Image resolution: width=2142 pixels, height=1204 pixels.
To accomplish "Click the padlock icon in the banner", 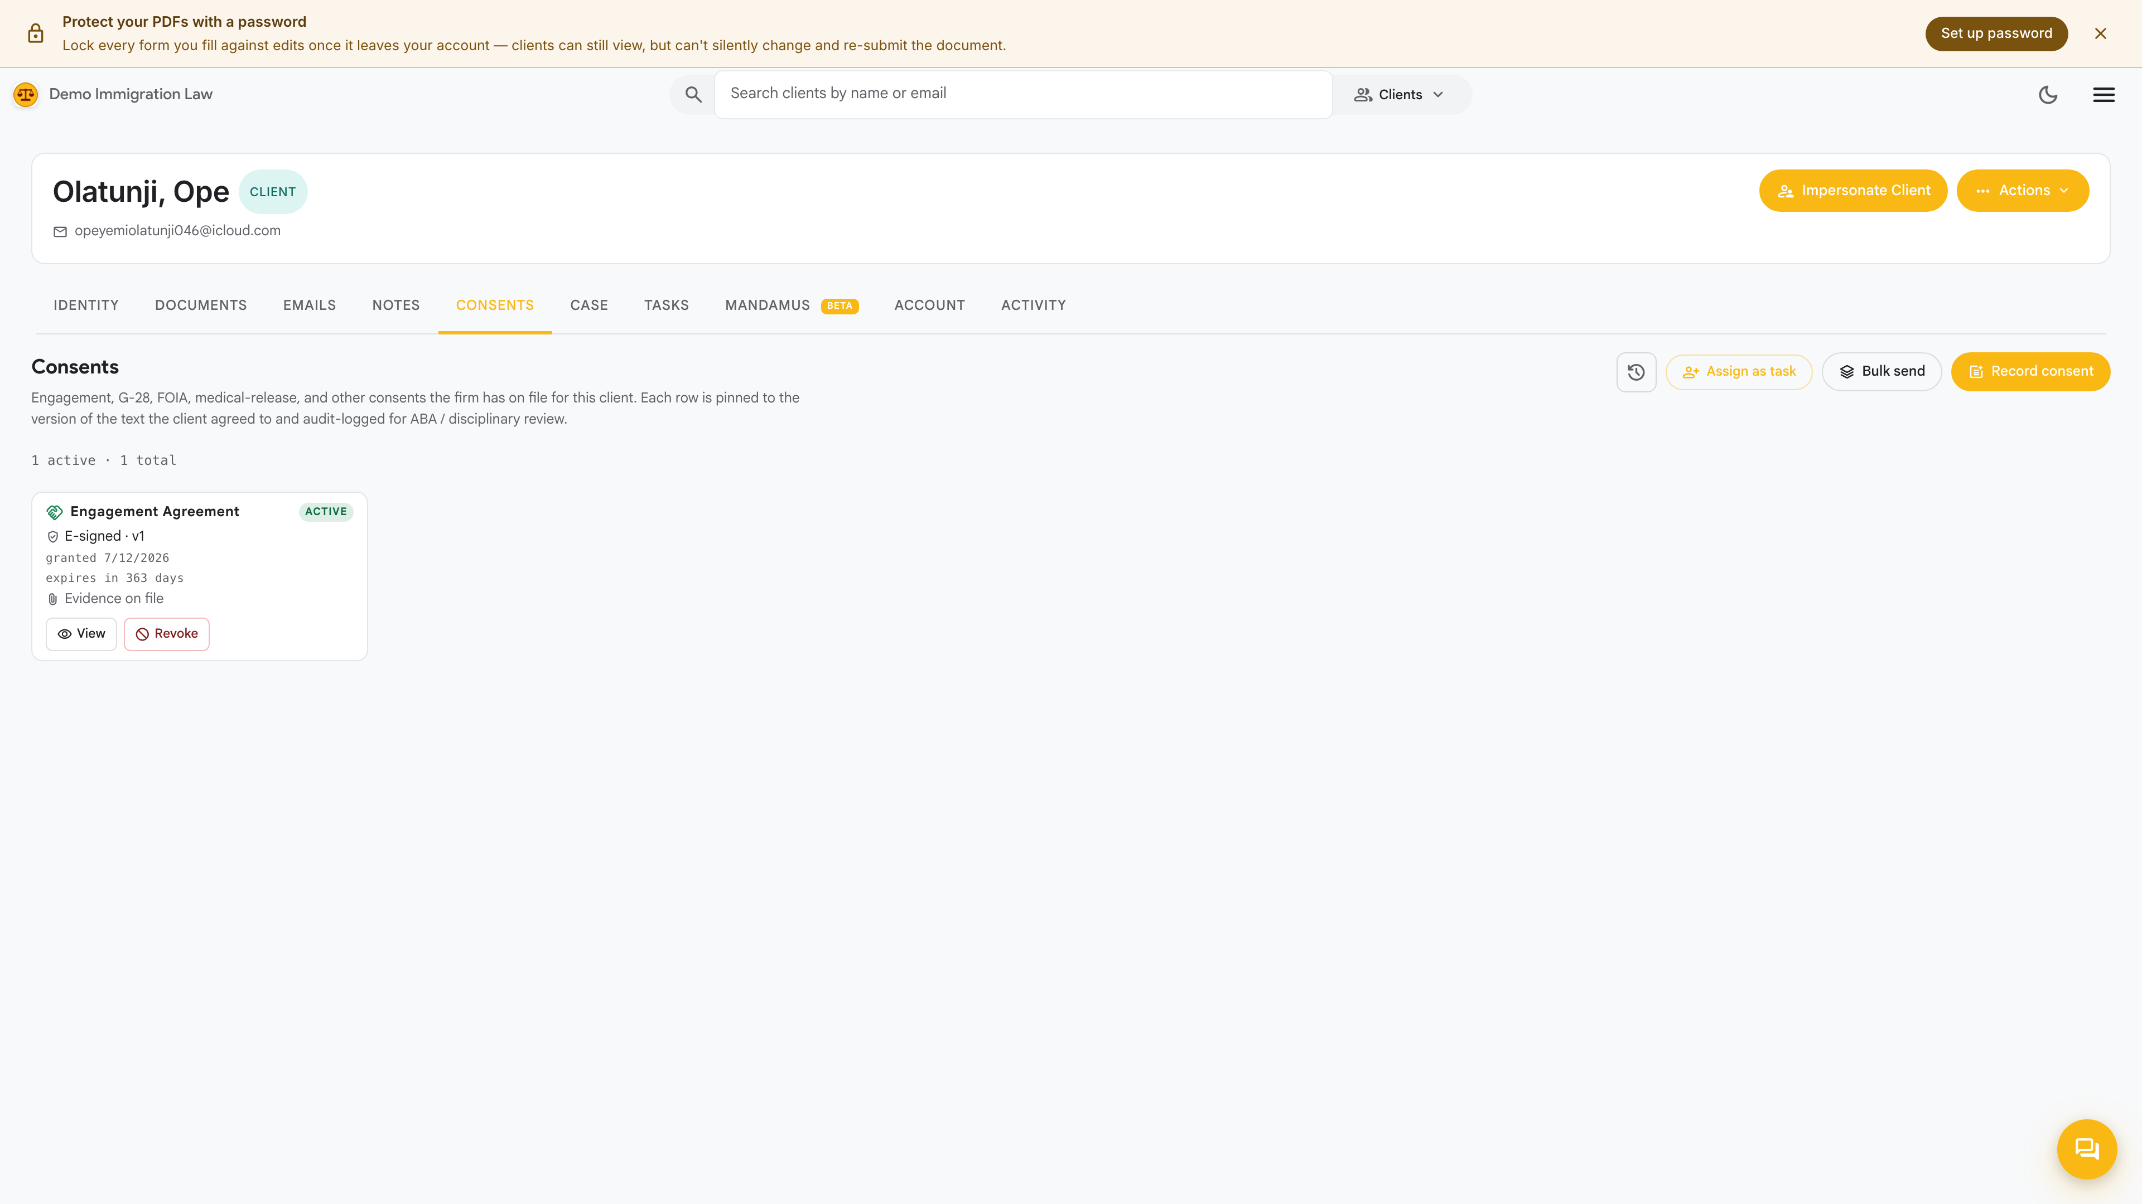I will pos(36,33).
